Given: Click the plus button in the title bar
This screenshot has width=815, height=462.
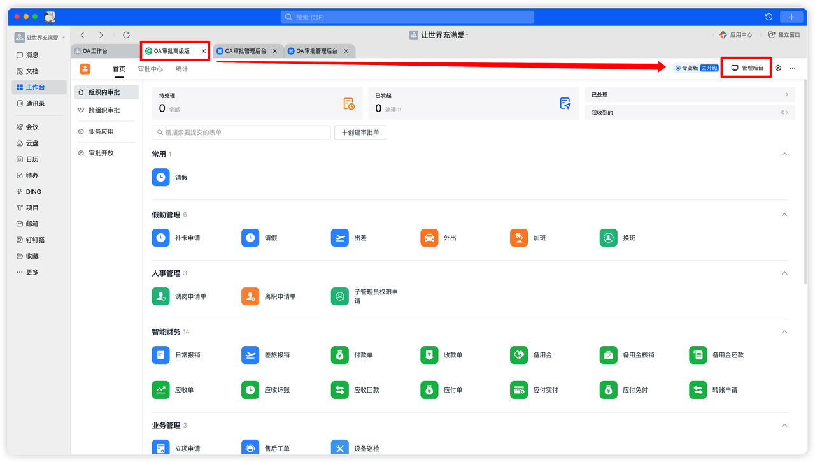Looking at the screenshot, I should click(x=791, y=17).
